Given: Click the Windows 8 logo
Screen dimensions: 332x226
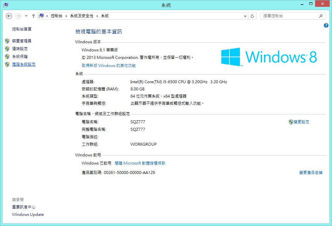Looking at the screenshot, I should [x=269, y=57].
